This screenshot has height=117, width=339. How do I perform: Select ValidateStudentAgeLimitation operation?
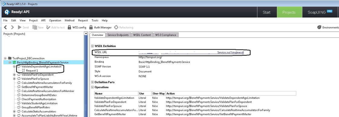coord(39,103)
